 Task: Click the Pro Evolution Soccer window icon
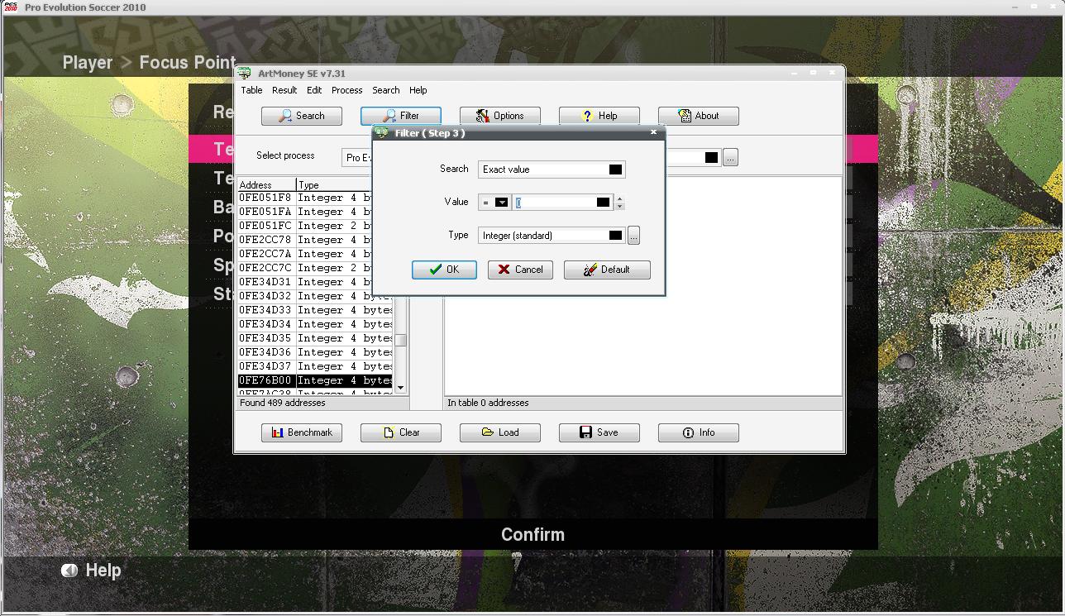pos(12,7)
